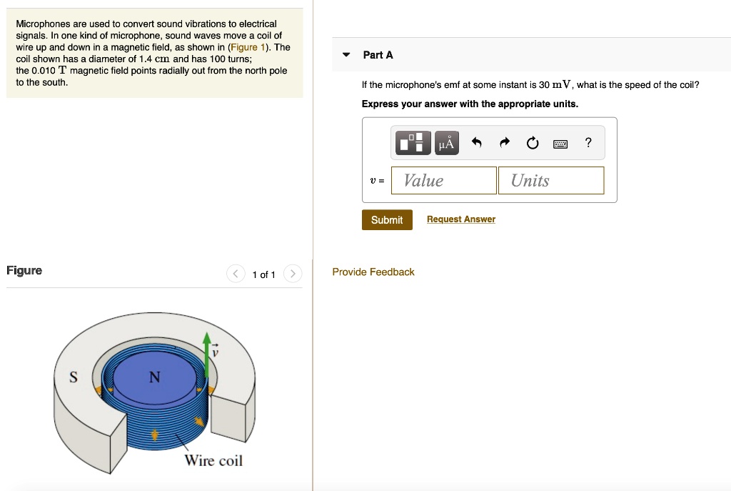The width and height of the screenshot is (731, 491).
Task: Click the microphone coil diagram image
Action: (x=153, y=390)
